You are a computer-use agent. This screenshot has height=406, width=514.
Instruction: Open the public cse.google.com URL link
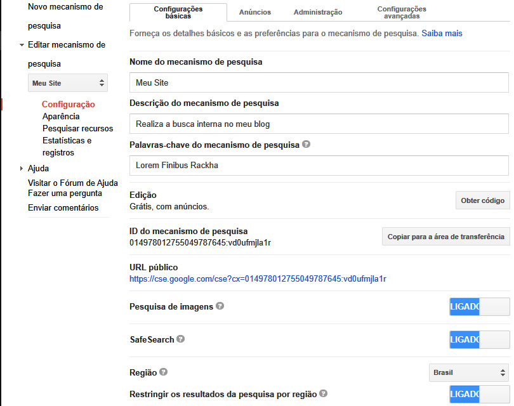(258, 279)
